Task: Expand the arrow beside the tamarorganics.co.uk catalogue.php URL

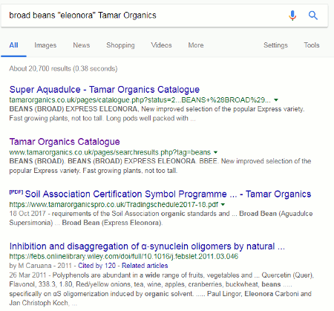Action: tap(276, 100)
